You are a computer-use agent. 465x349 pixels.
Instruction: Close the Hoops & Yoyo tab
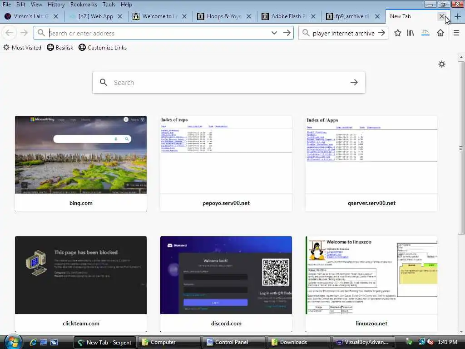click(x=249, y=16)
